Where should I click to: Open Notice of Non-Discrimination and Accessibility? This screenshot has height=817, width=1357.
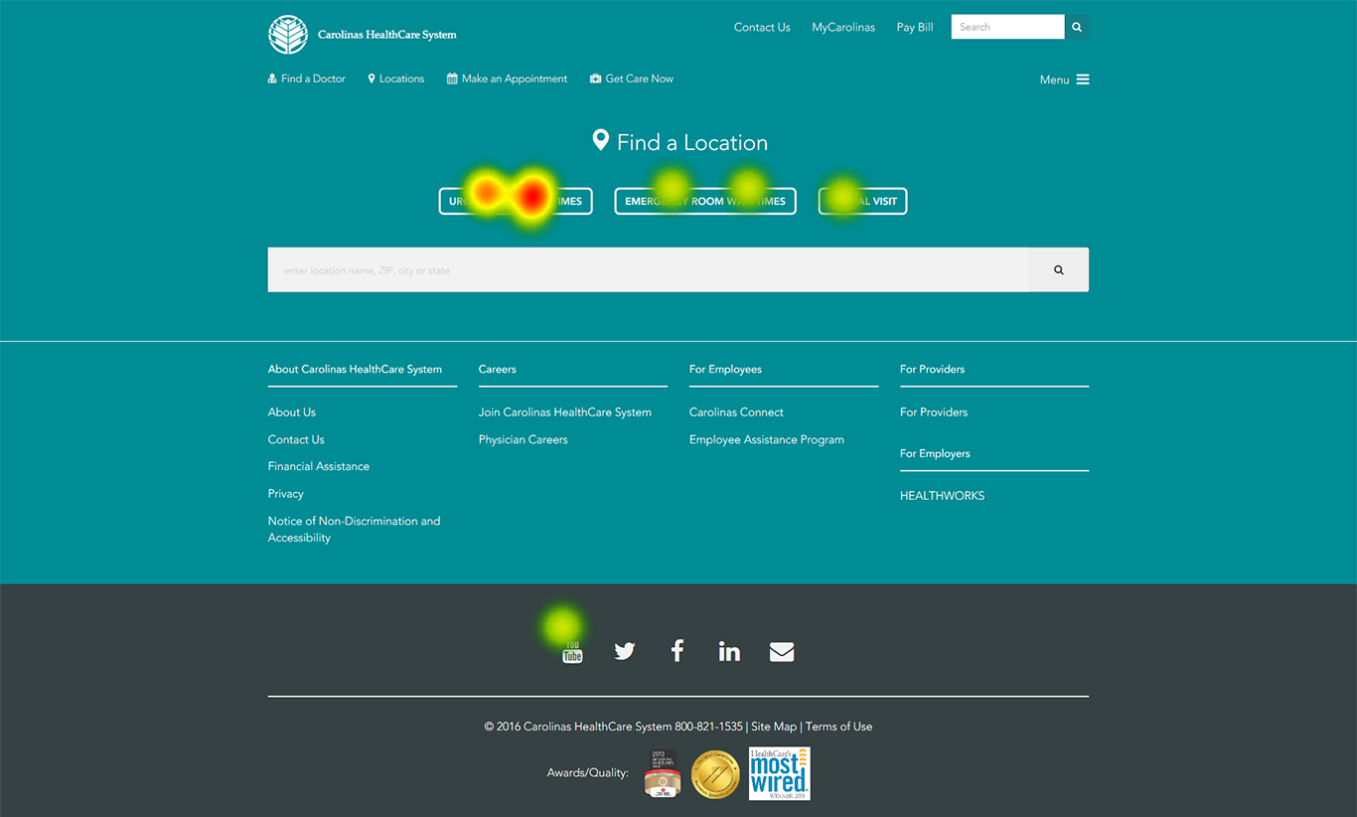coord(354,529)
